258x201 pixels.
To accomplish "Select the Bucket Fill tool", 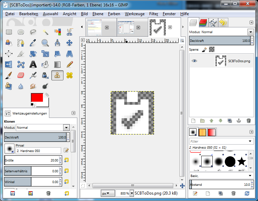I will (45, 64).
